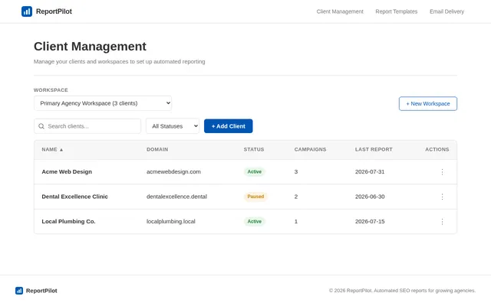The height and width of the screenshot is (306, 491).
Task: Click the Paused status badge
Action: pos(255,197)
